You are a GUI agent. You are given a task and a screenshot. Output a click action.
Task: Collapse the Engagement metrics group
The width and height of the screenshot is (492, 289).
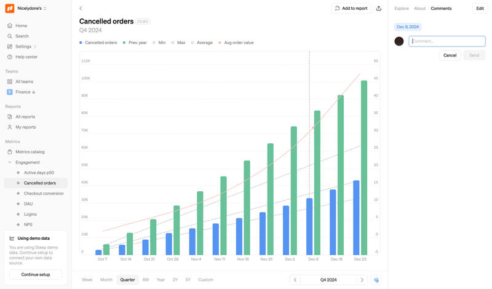10,162
